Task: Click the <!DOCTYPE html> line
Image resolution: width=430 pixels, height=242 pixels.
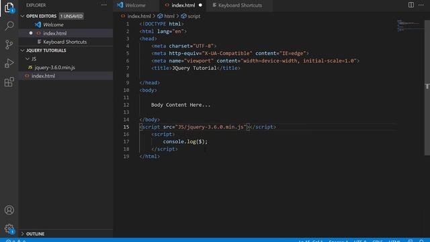Action: pyautogui.click(x=161, y=24)
